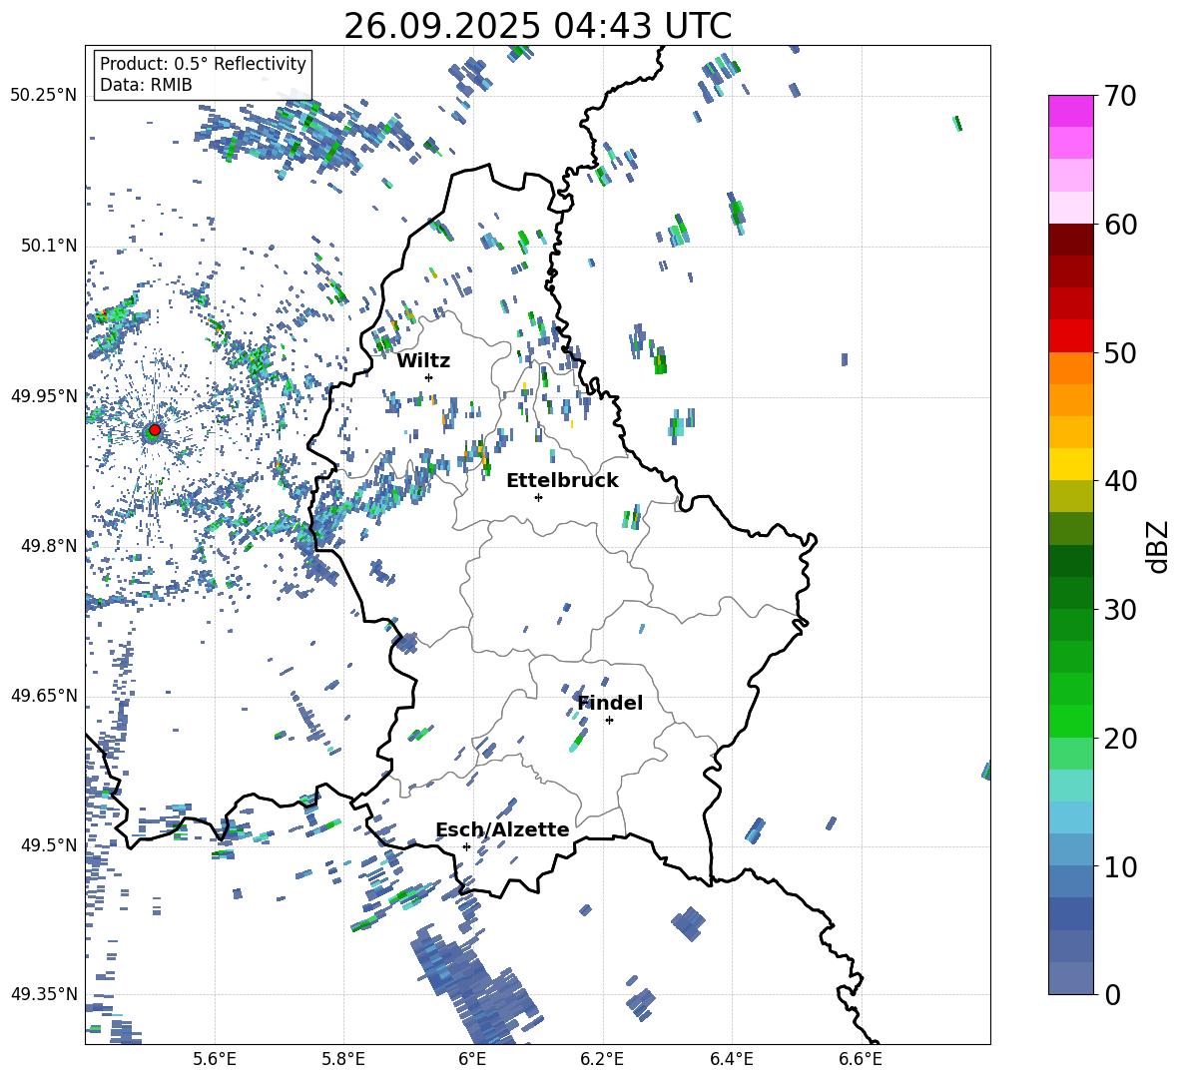1182x1079 pixels.
Task: Click the magenta top swatch of colorbar
Action: [1070, 111]
